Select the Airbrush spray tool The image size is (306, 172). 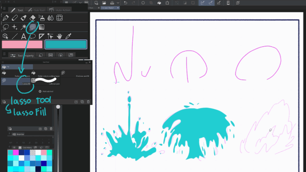(x=42, y=18)
